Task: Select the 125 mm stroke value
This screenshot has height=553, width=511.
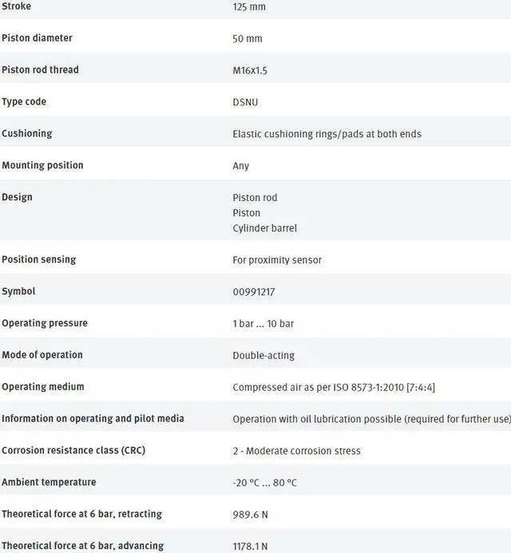Action: point(249,7)
